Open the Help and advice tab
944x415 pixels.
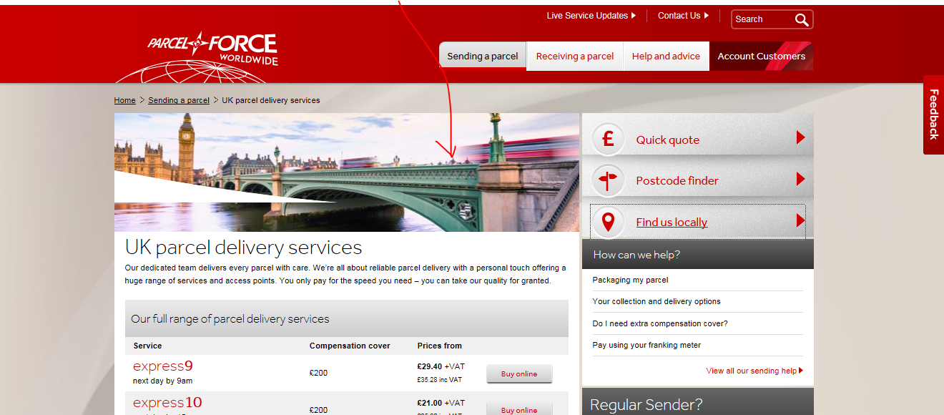tap(666, 56)
